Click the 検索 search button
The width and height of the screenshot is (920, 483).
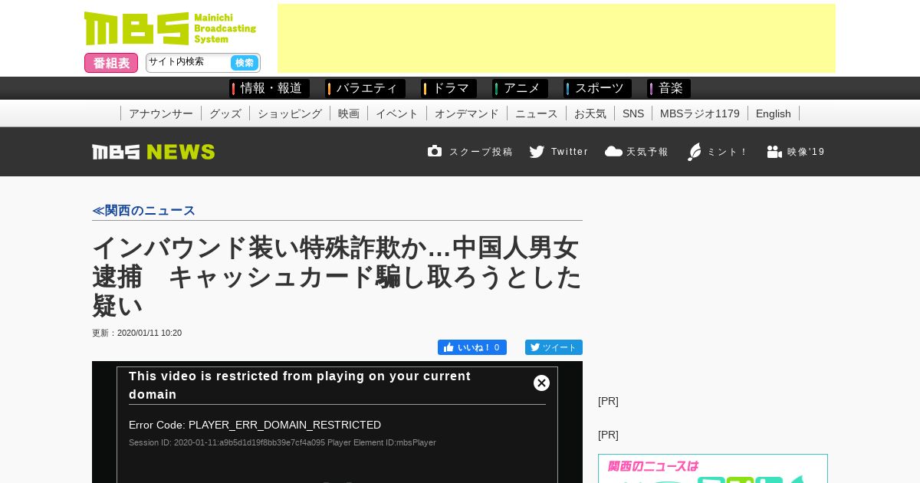pos(245,63)
